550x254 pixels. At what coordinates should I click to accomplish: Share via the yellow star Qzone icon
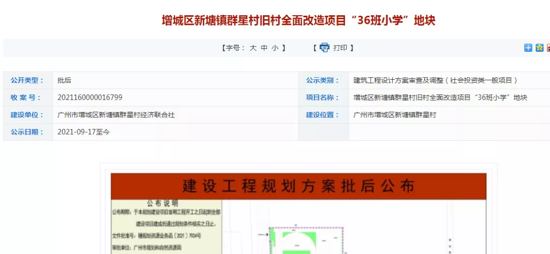(539, 48)
